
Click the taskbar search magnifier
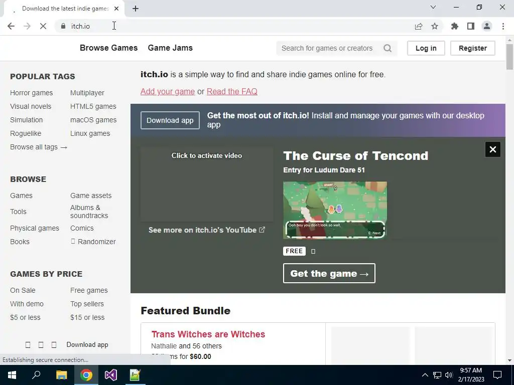click(36, 375)
